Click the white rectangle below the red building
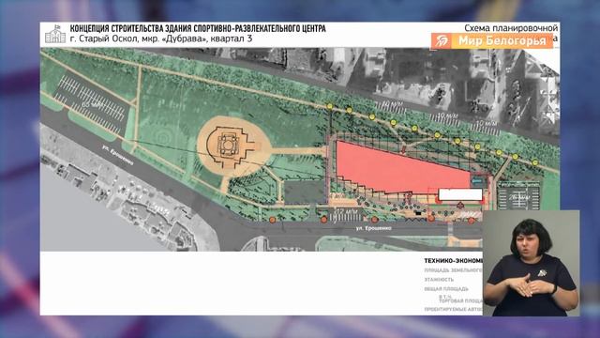Viewport: 600px width, 338px height. tap(460, 194)
